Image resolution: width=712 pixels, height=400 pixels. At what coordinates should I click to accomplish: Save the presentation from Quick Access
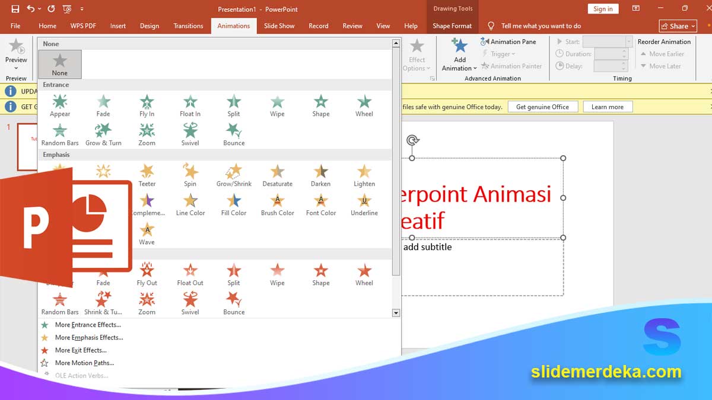click(x=15, y=9)
